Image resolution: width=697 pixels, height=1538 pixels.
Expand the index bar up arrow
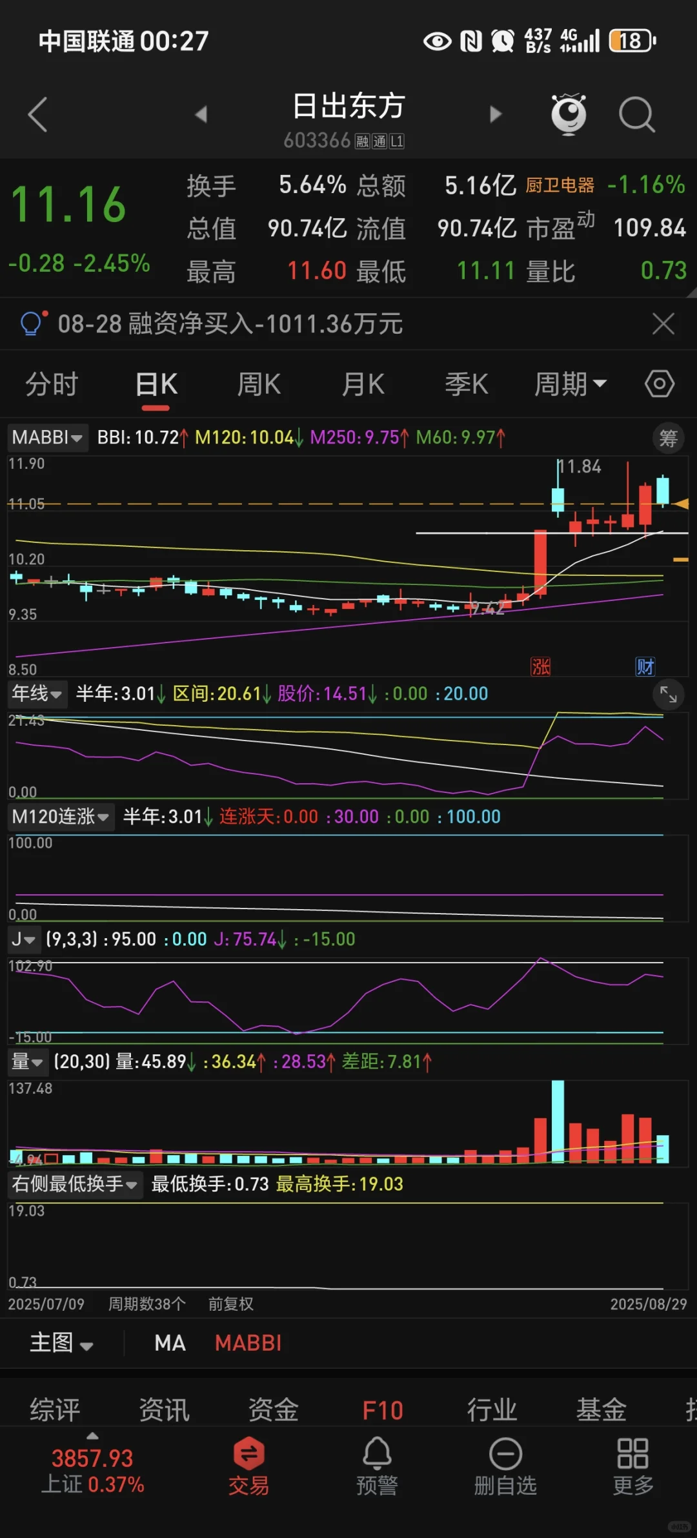coord(93,1437)
